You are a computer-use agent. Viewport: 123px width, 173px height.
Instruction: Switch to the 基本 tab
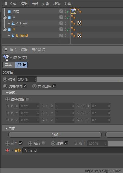tap(9, 65)
